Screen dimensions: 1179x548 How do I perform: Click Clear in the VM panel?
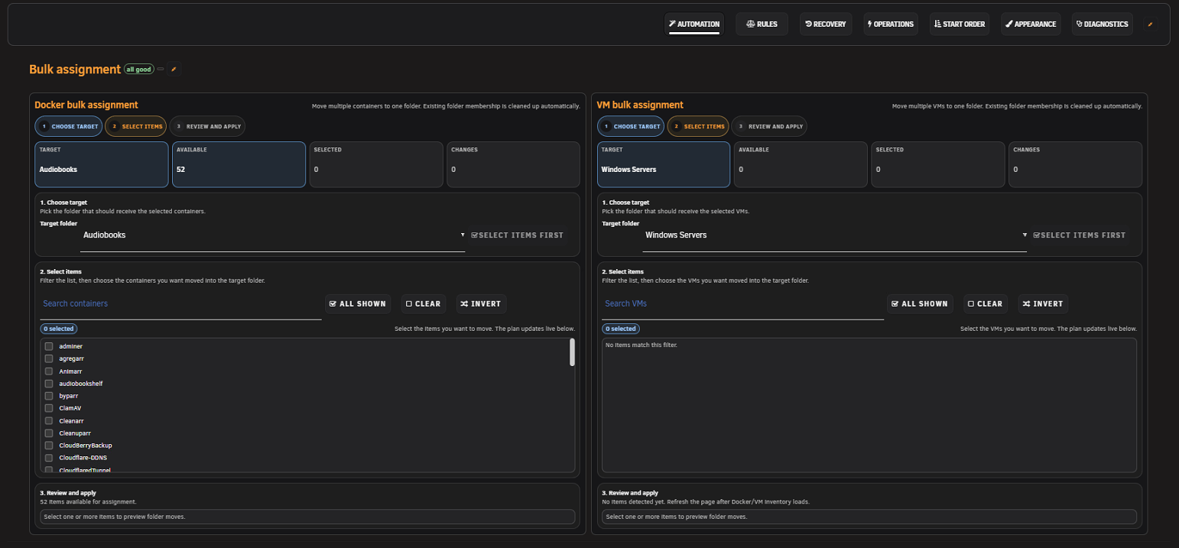click(986, 303)
